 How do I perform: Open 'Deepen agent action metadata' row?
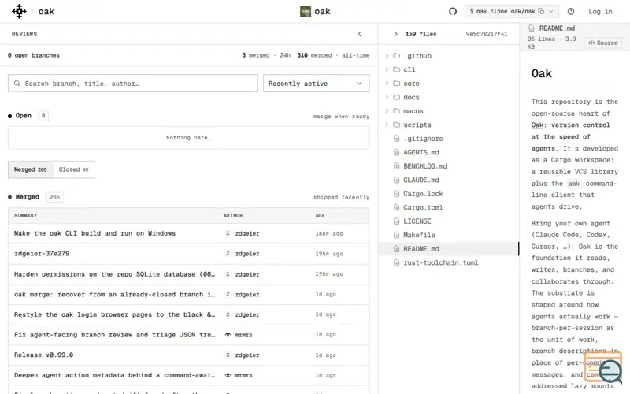click(188, 375)
